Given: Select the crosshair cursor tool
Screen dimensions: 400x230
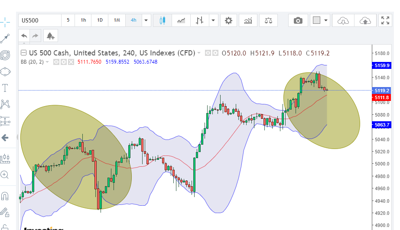Looking at the screenshot, I should point(5,21).
